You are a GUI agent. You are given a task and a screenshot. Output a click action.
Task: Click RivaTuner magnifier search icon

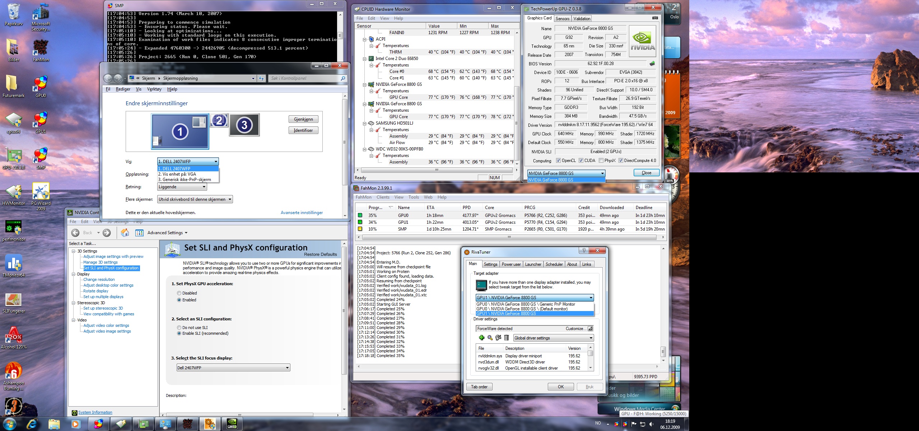click(x=490, y=338)
